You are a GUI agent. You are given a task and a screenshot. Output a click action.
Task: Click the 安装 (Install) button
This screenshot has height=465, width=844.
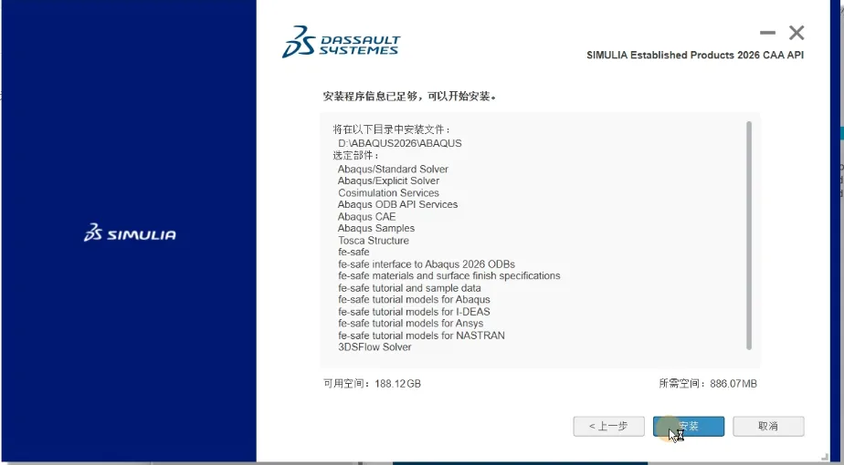coord(689,427)
